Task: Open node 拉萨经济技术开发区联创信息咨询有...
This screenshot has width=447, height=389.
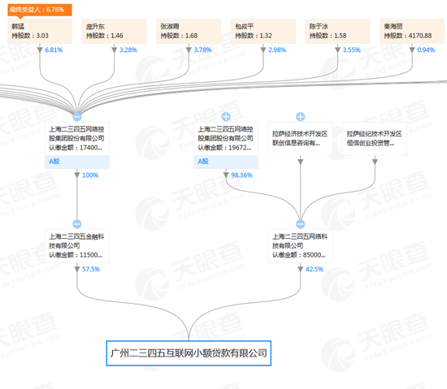Action: click(x=300, y=139)
